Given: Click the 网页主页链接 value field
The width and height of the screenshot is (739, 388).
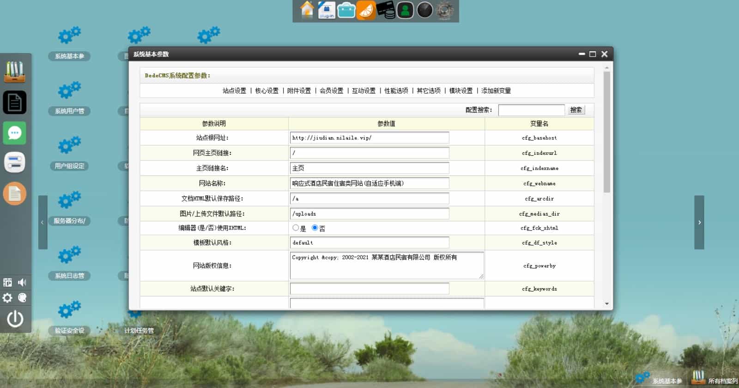Looking at the screenshot, I should (x=369, y=153).
